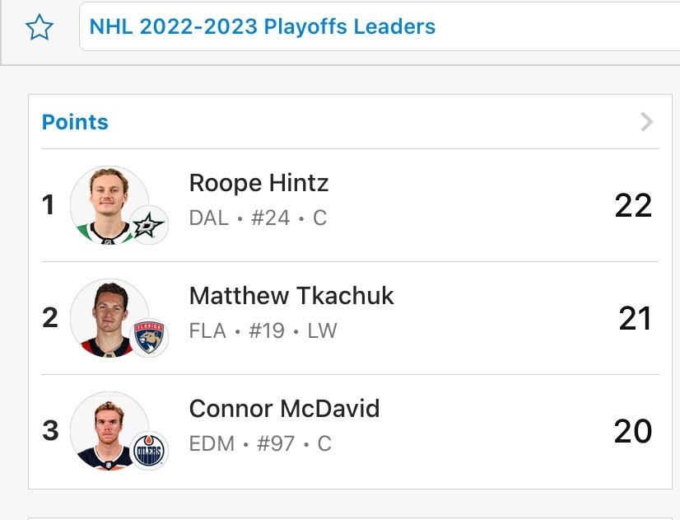Viewport: 680px width, 520px height.
Task: Click the FLA #19 LW details line
Action: coord(263,331)
